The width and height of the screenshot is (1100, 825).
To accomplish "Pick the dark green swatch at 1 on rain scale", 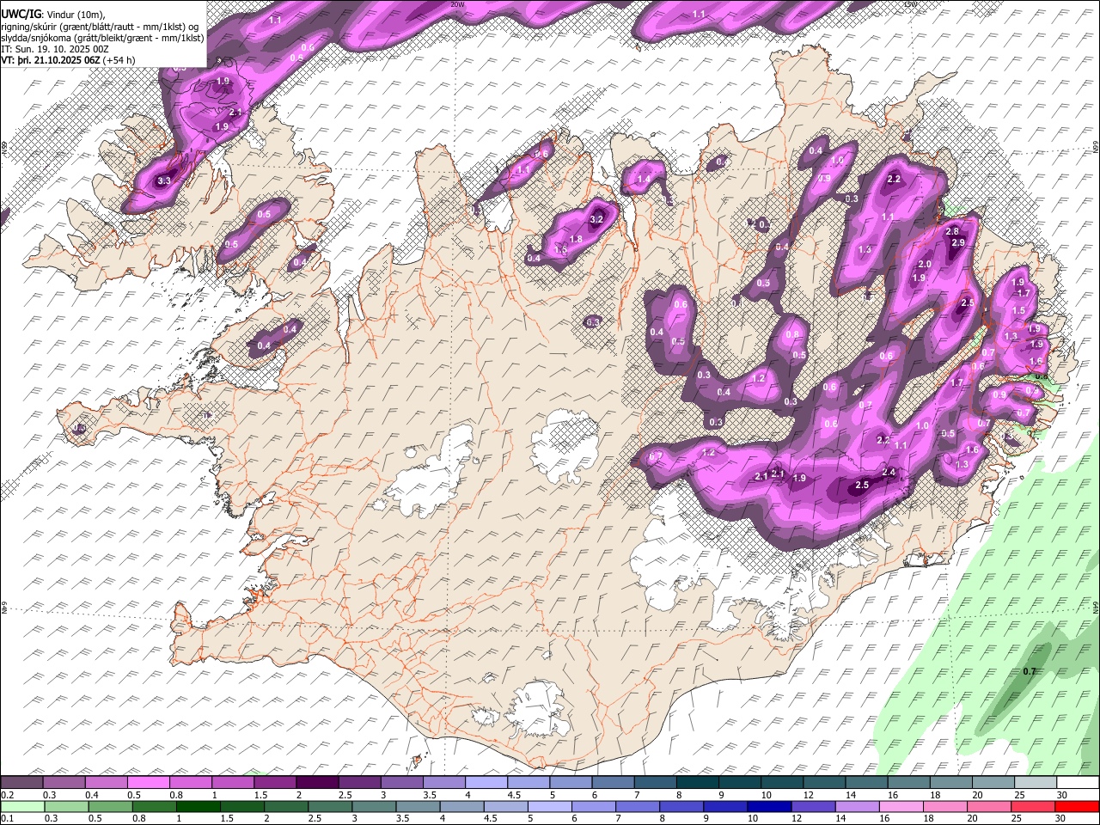I will (x=198, y=806).
